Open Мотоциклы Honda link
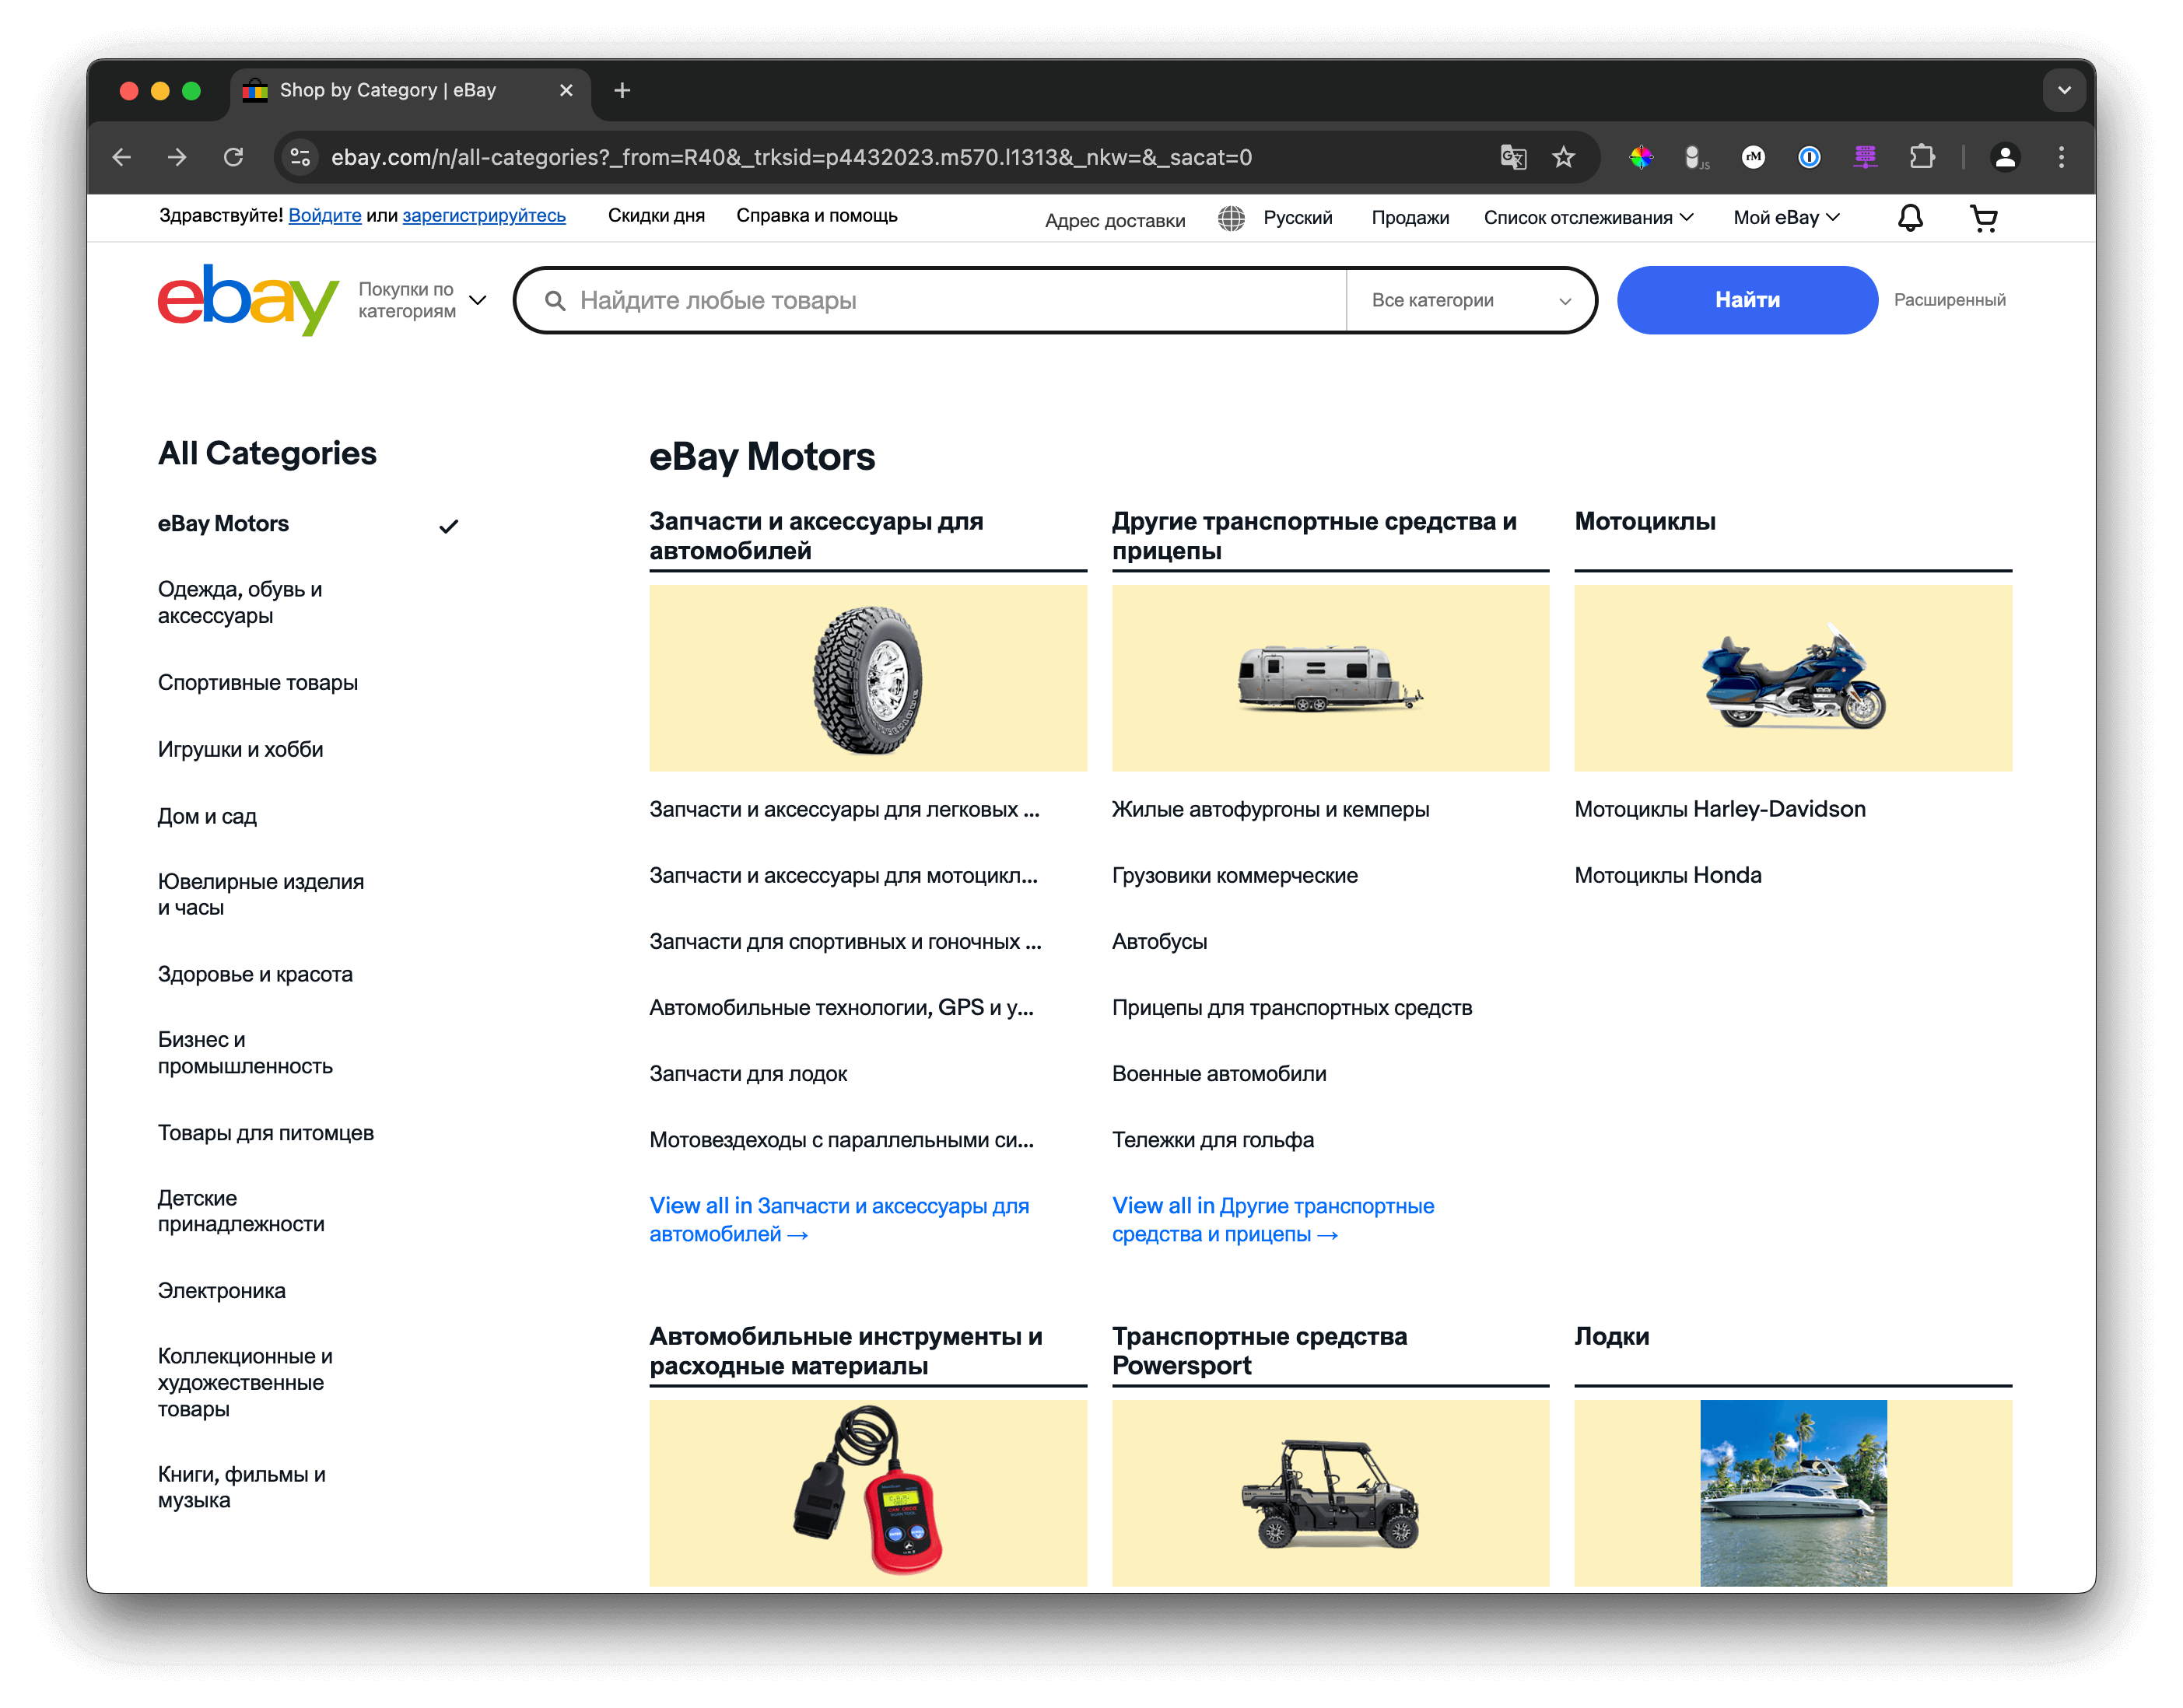Image resolution: width=2183 pixels, height=1708 pixels. point(1668,875)
